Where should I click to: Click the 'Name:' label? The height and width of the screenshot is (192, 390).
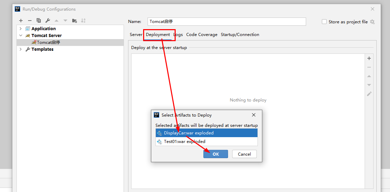coord(135,22)
